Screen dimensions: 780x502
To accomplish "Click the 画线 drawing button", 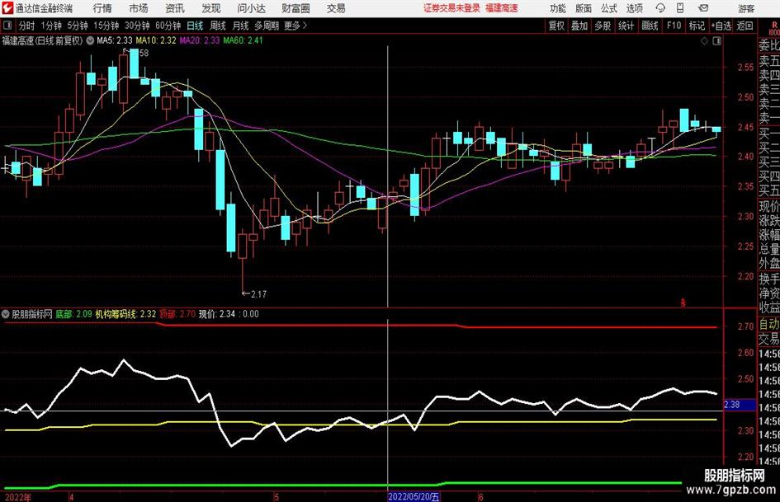I will click(x=650, y=26).
